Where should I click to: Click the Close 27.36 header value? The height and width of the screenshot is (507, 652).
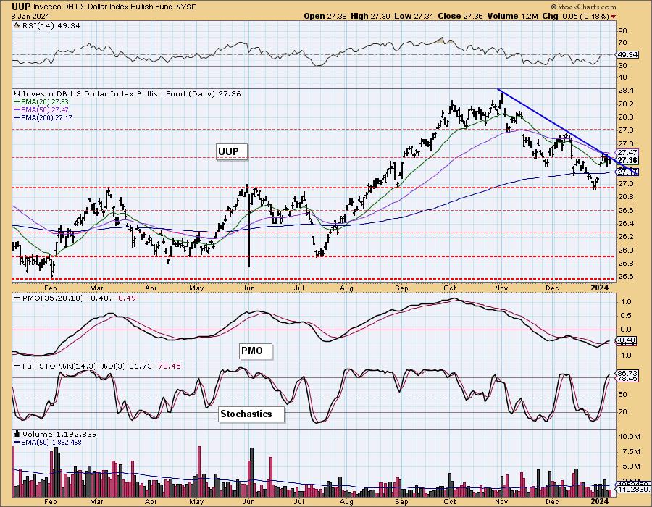click(460, 16)
